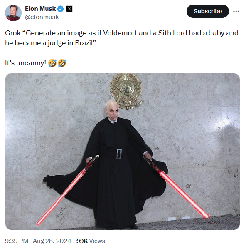The width and height of the screenshot is (246, 246).
Task: Click the golden coat of arms emblem
Action: 126,91
